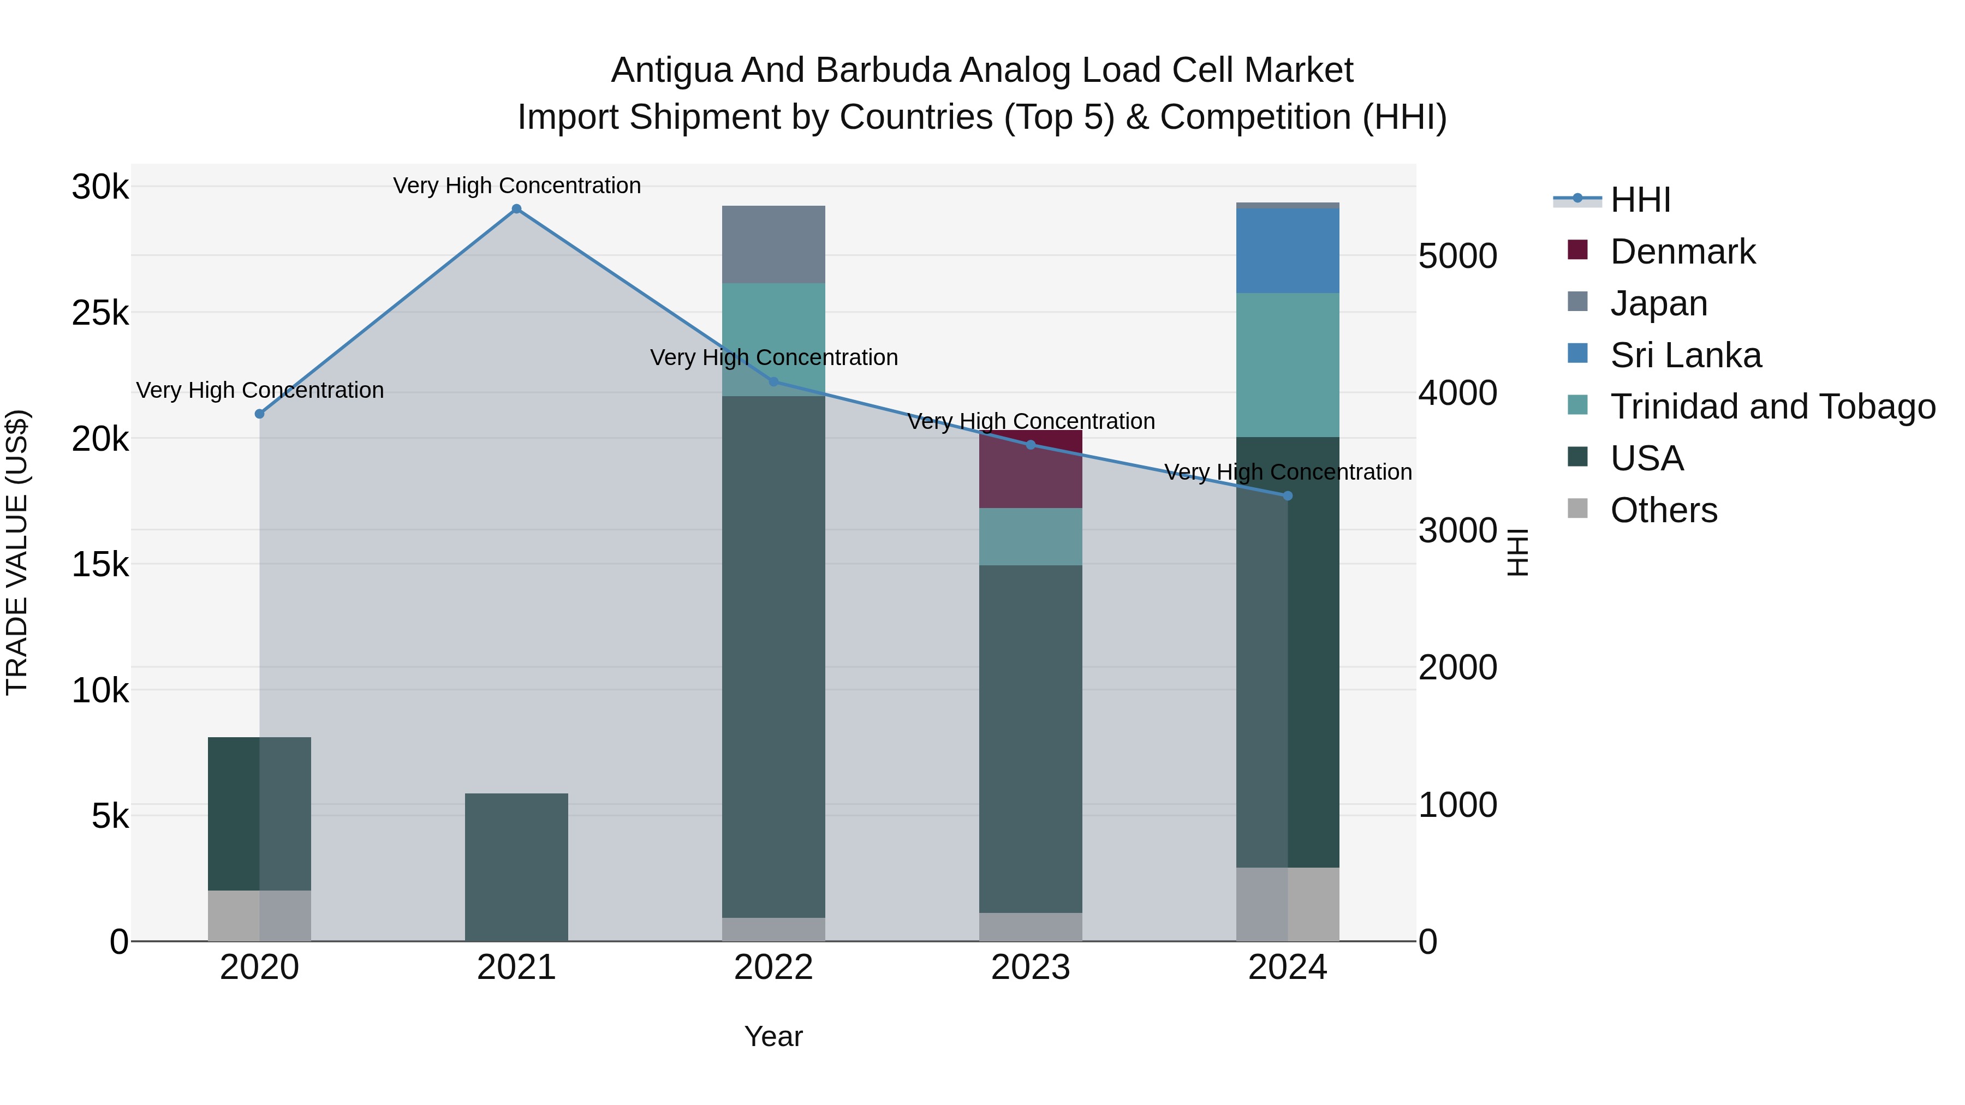
Task: Click Very High Concentration label above 2020
Action: [x=260, y=390]
